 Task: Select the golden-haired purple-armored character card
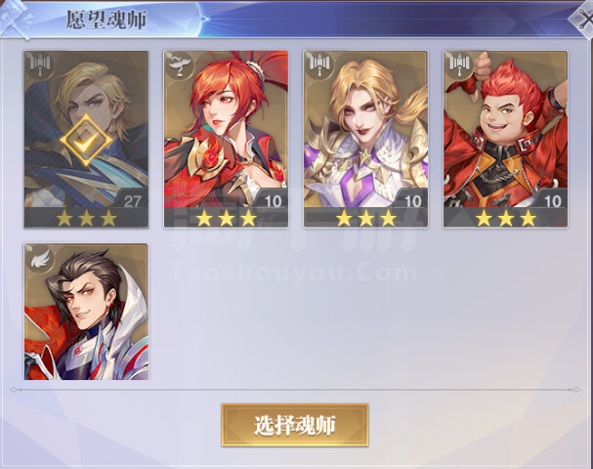tap(365, 139)
